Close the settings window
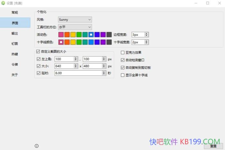The width and height of the screenshot is (225, 150). point(220,3)
